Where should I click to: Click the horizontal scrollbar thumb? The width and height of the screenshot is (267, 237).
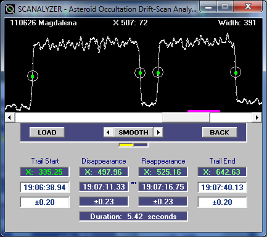186,117
